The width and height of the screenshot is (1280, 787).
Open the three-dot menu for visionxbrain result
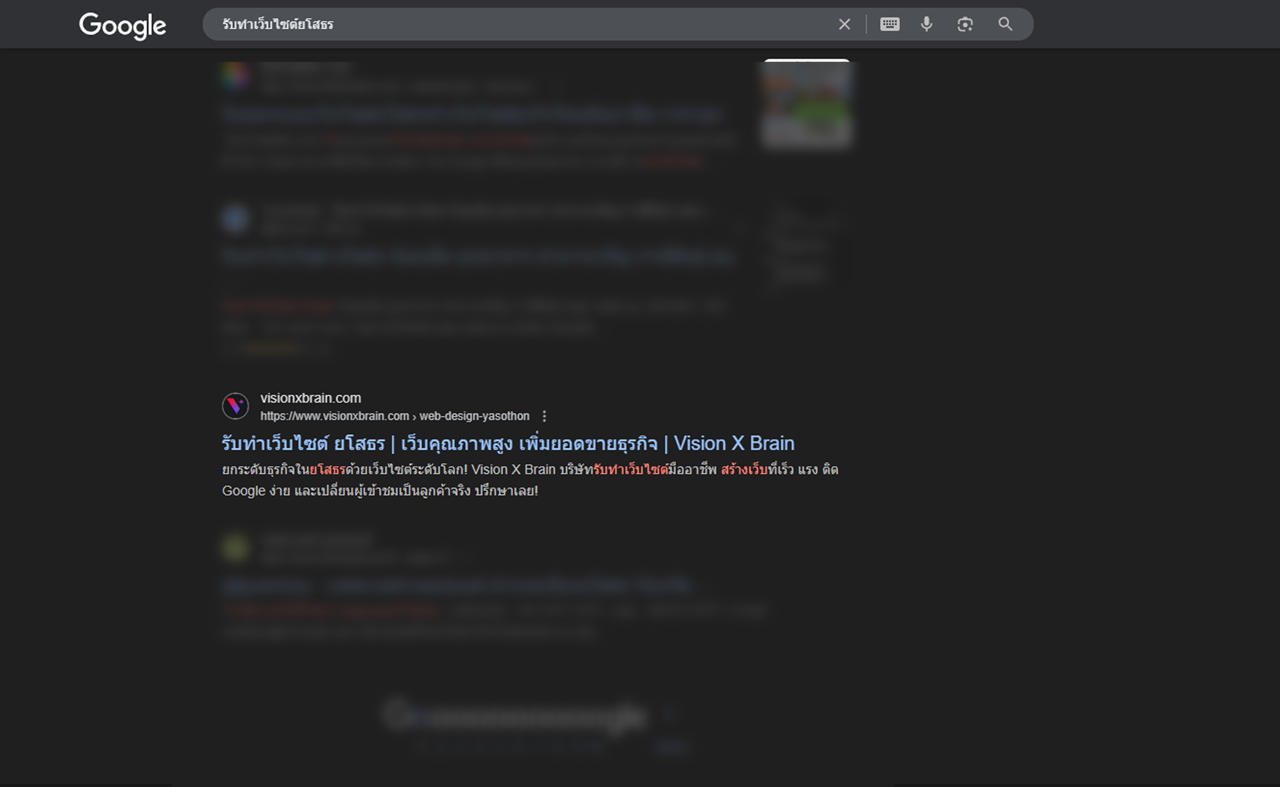pos(544,416)
